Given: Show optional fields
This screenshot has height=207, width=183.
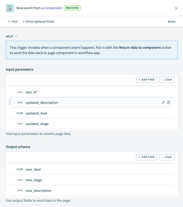Looking at the screenshot, I should 38,22.
